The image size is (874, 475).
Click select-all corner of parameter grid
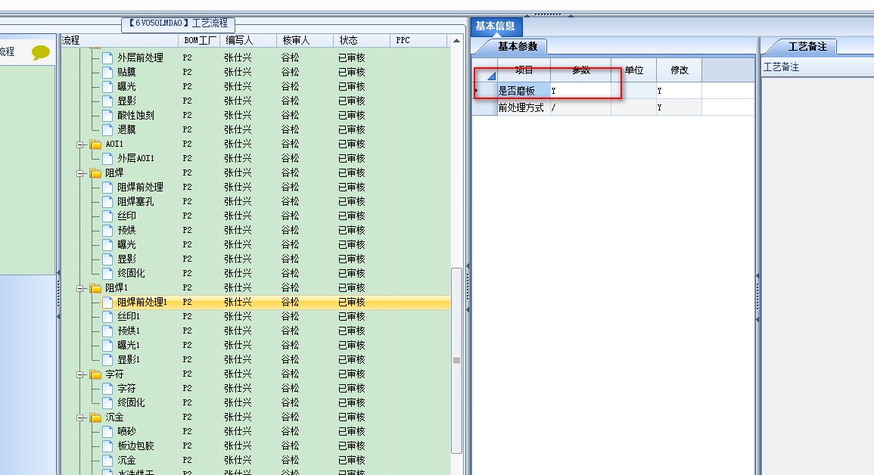click(x=485, y=70)
